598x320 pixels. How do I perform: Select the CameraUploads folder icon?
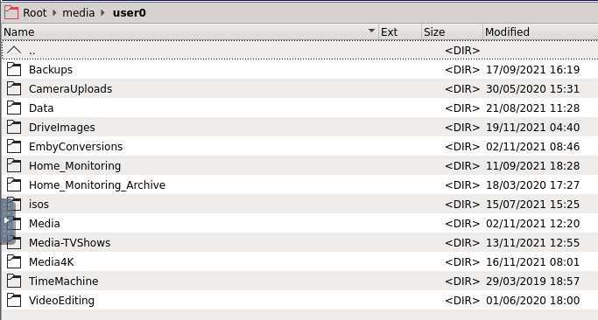14,89
